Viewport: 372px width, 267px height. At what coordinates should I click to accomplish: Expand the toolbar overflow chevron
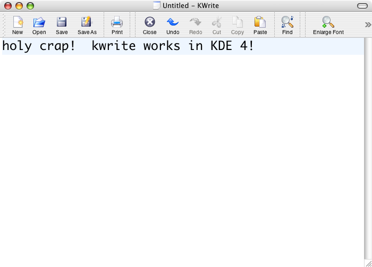pos(368,24)
